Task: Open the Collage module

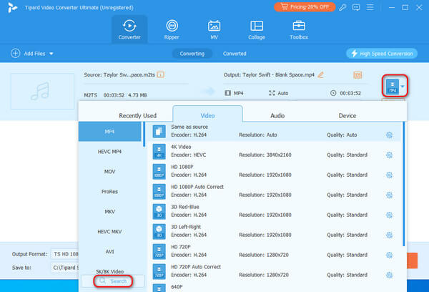Action: [x=257, y=29]
